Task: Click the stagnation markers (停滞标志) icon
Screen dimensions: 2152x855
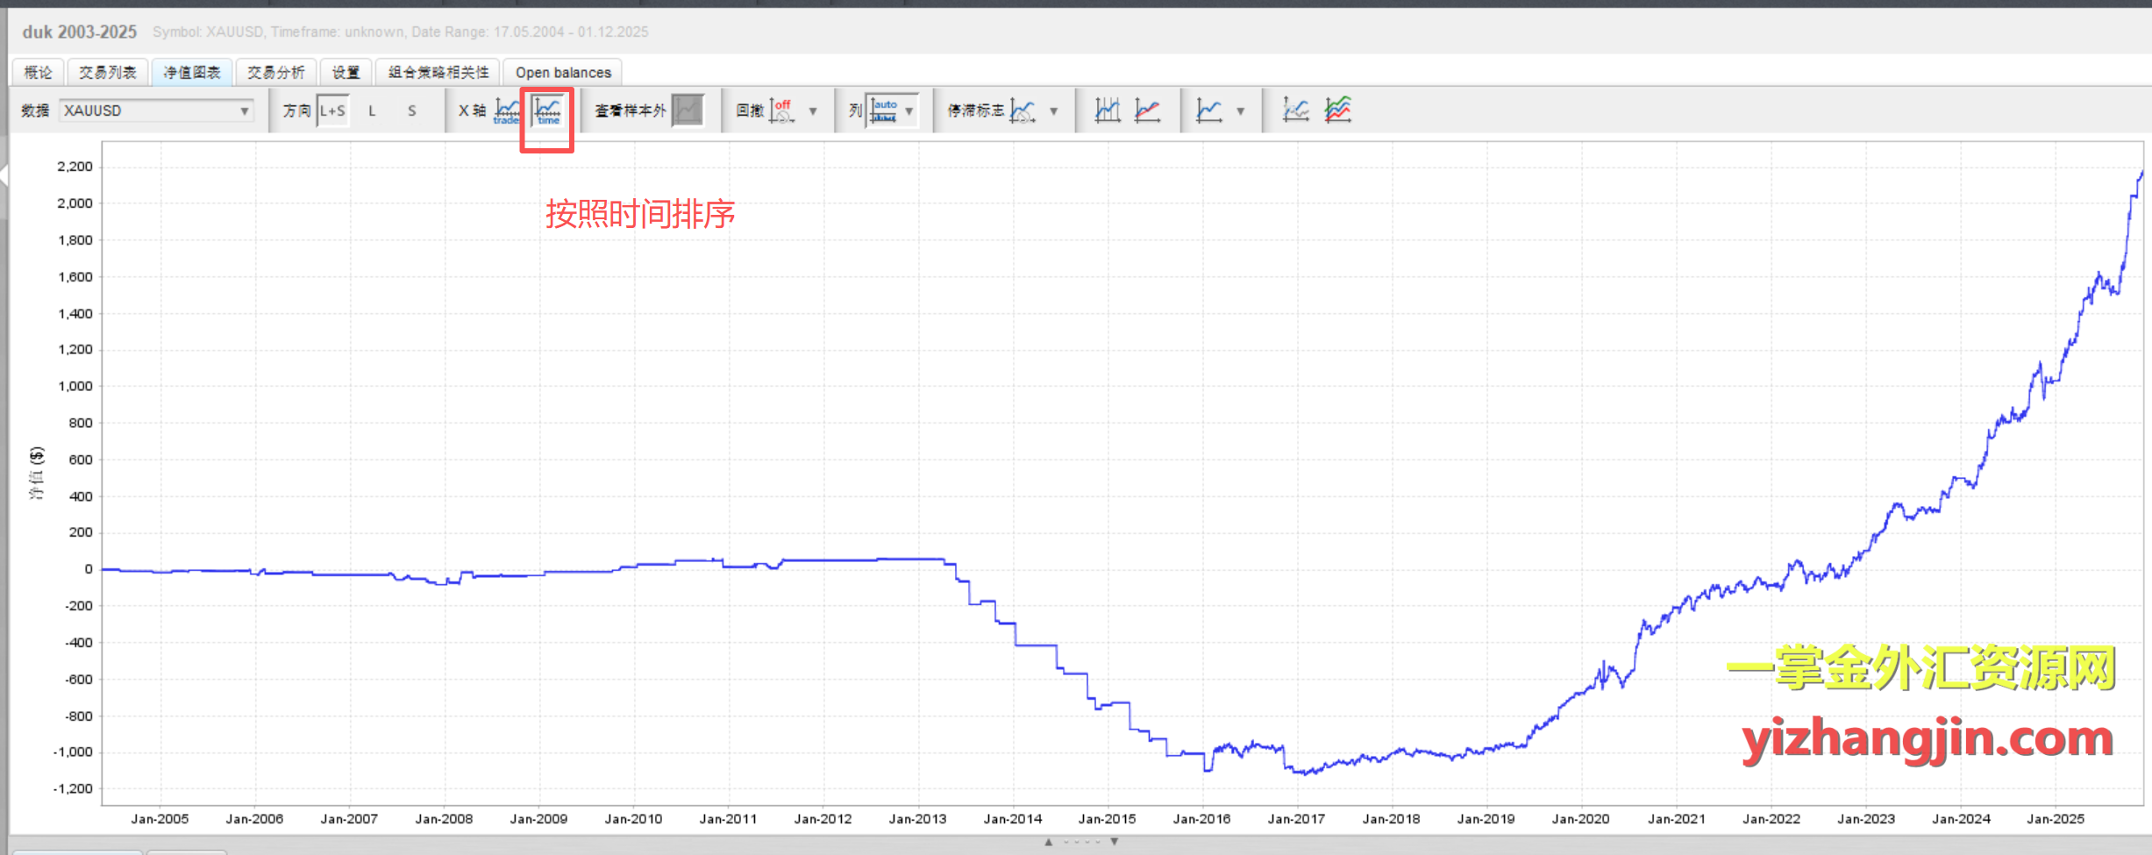Action: [1023, 110]
